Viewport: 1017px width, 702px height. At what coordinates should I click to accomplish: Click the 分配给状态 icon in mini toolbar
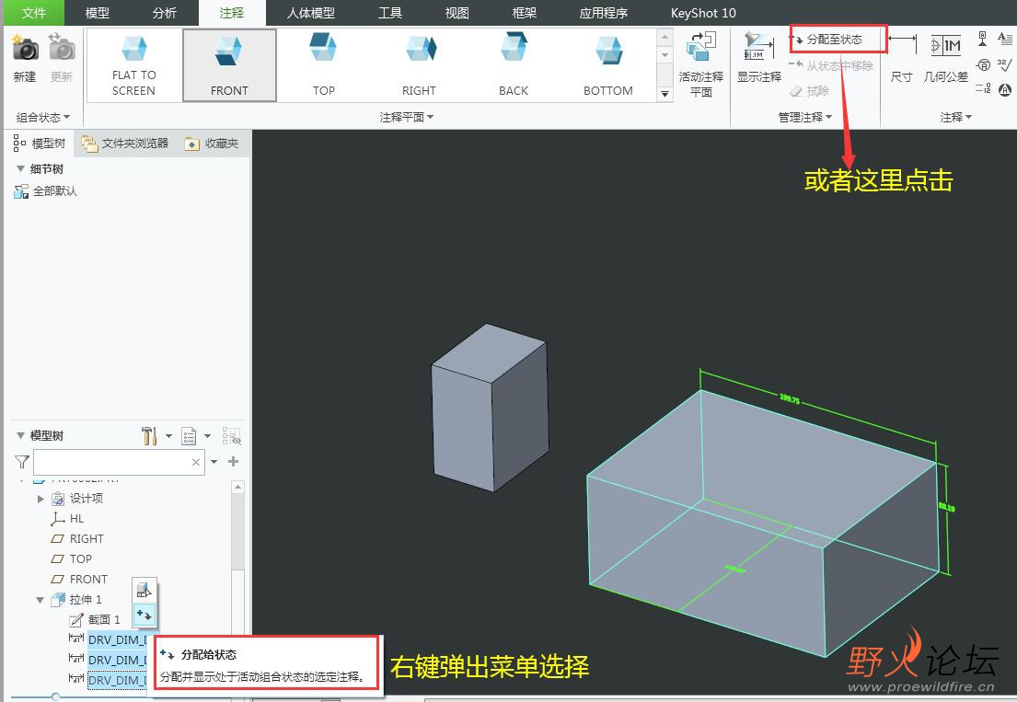pyautogui.click(x=144, y=614)
